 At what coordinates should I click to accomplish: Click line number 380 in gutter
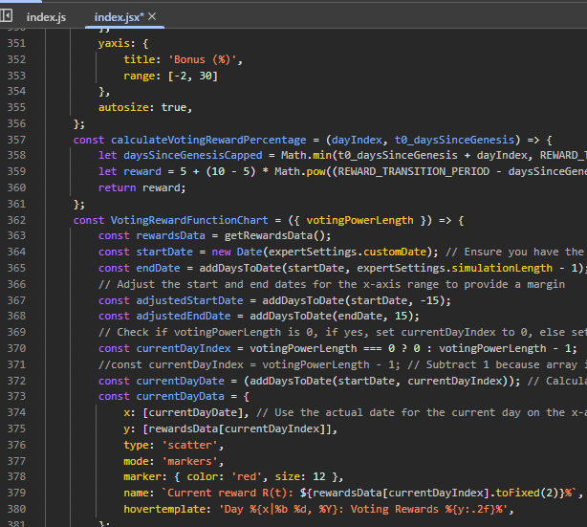point(17,509)
